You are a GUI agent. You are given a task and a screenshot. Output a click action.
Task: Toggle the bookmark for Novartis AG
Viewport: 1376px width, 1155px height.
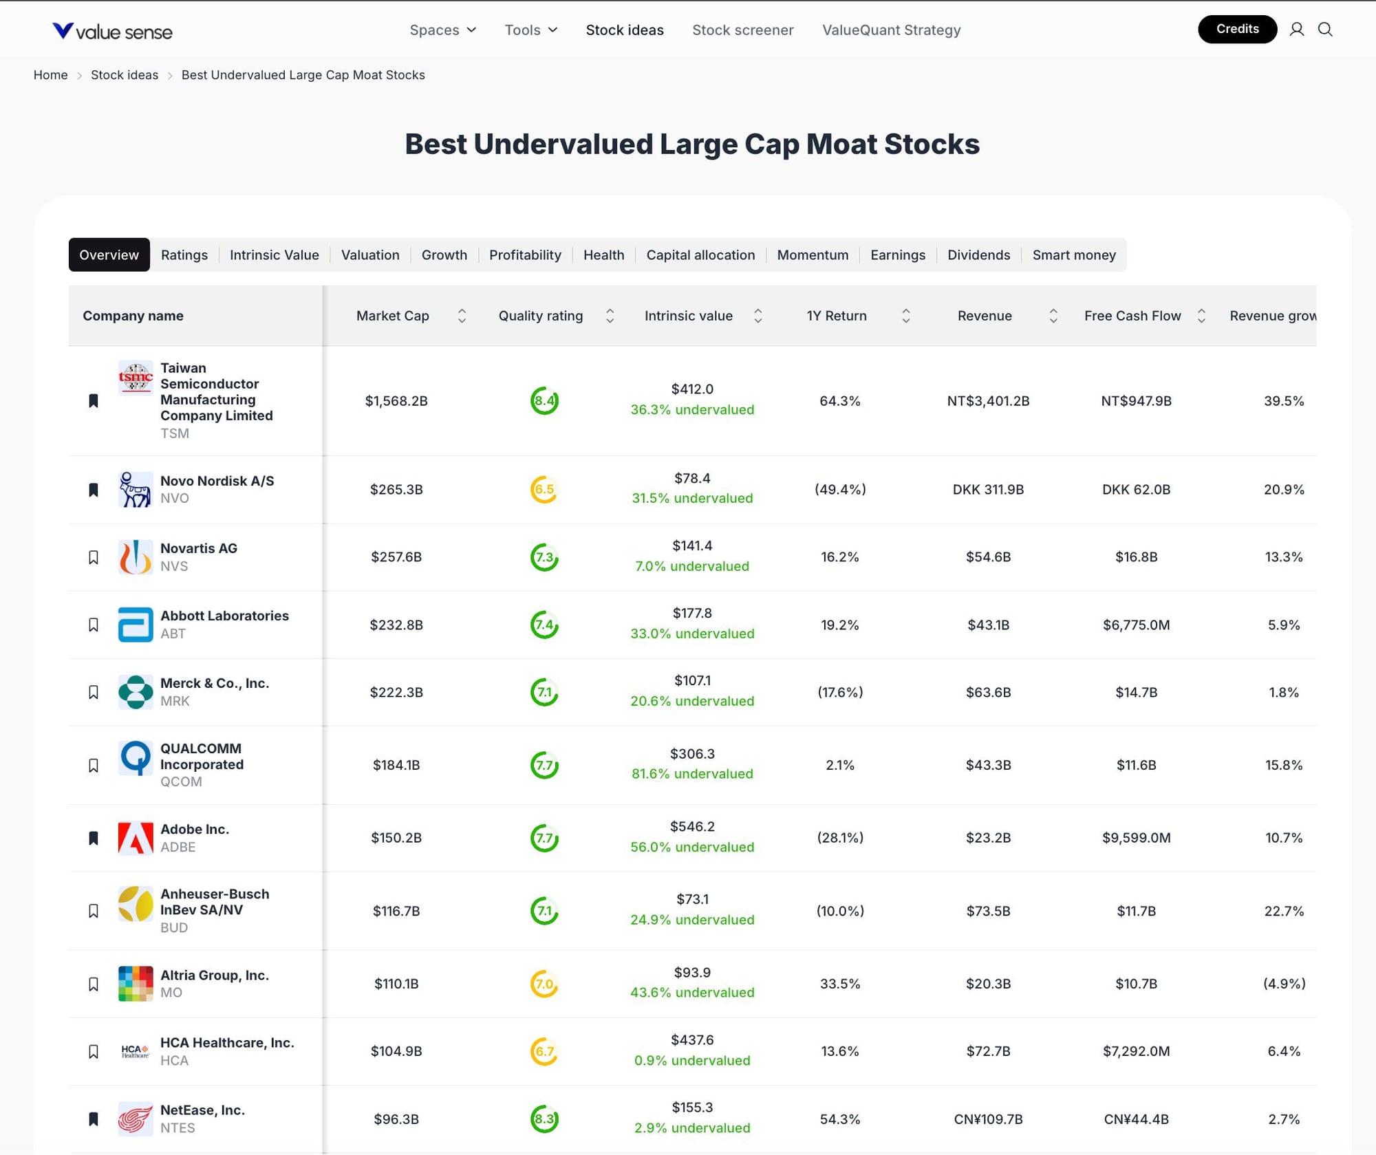94,557
